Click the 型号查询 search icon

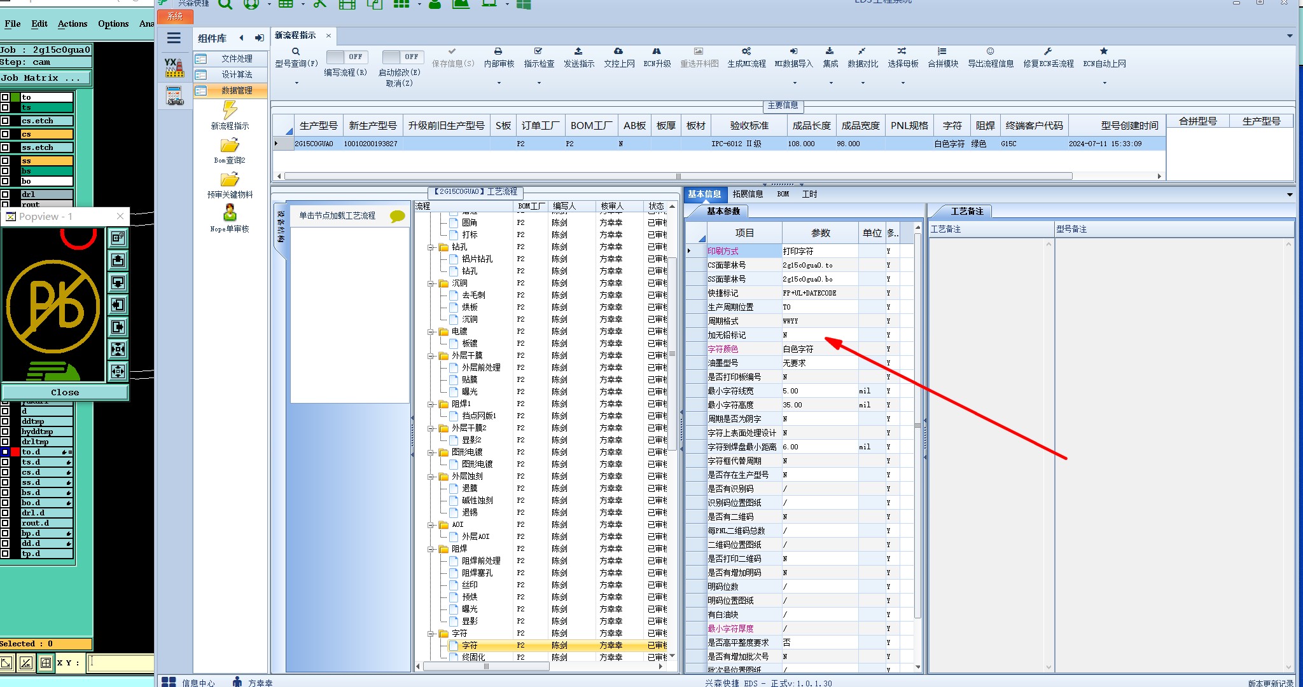point(296,51)
